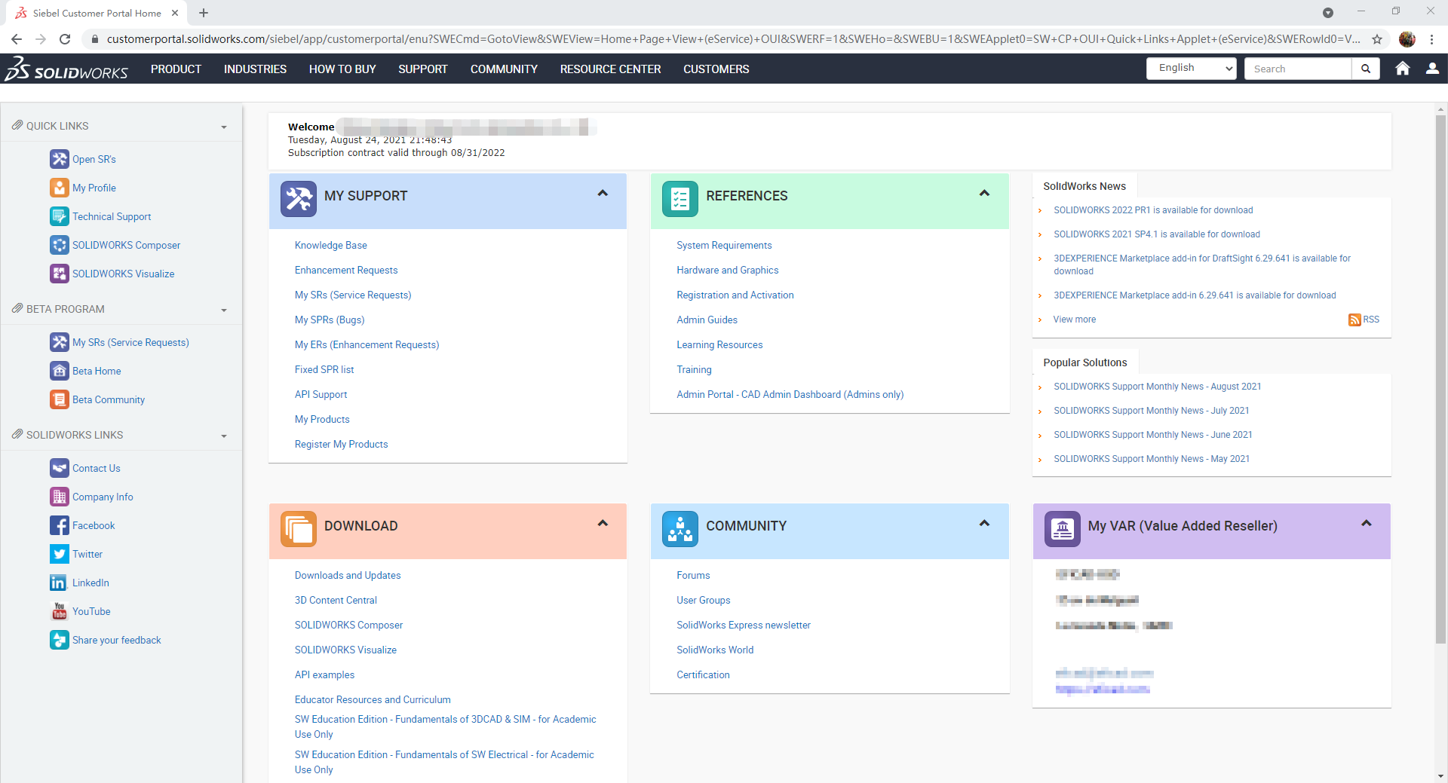
Task: Open Register My Products link
Action: tap(342, 444)
